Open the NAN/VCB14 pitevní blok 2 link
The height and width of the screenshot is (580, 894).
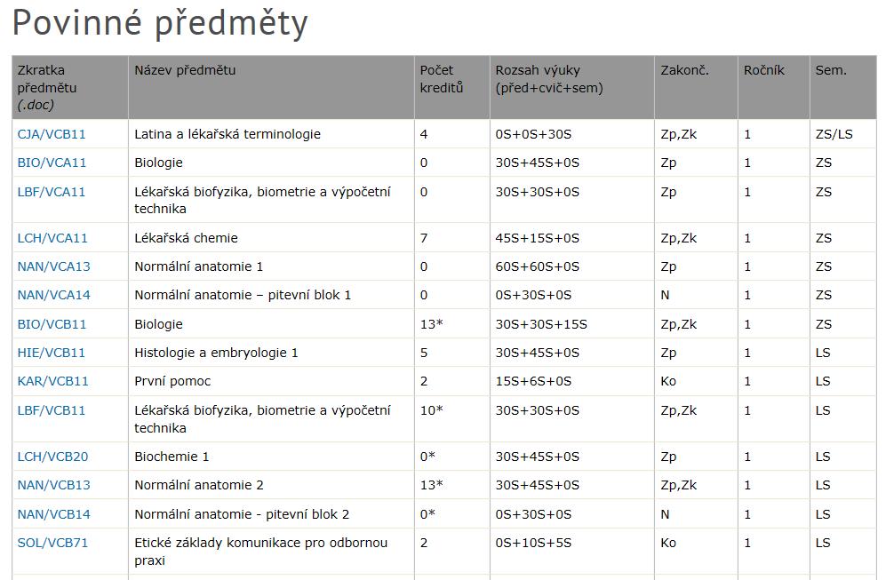[x=53, y=514]
